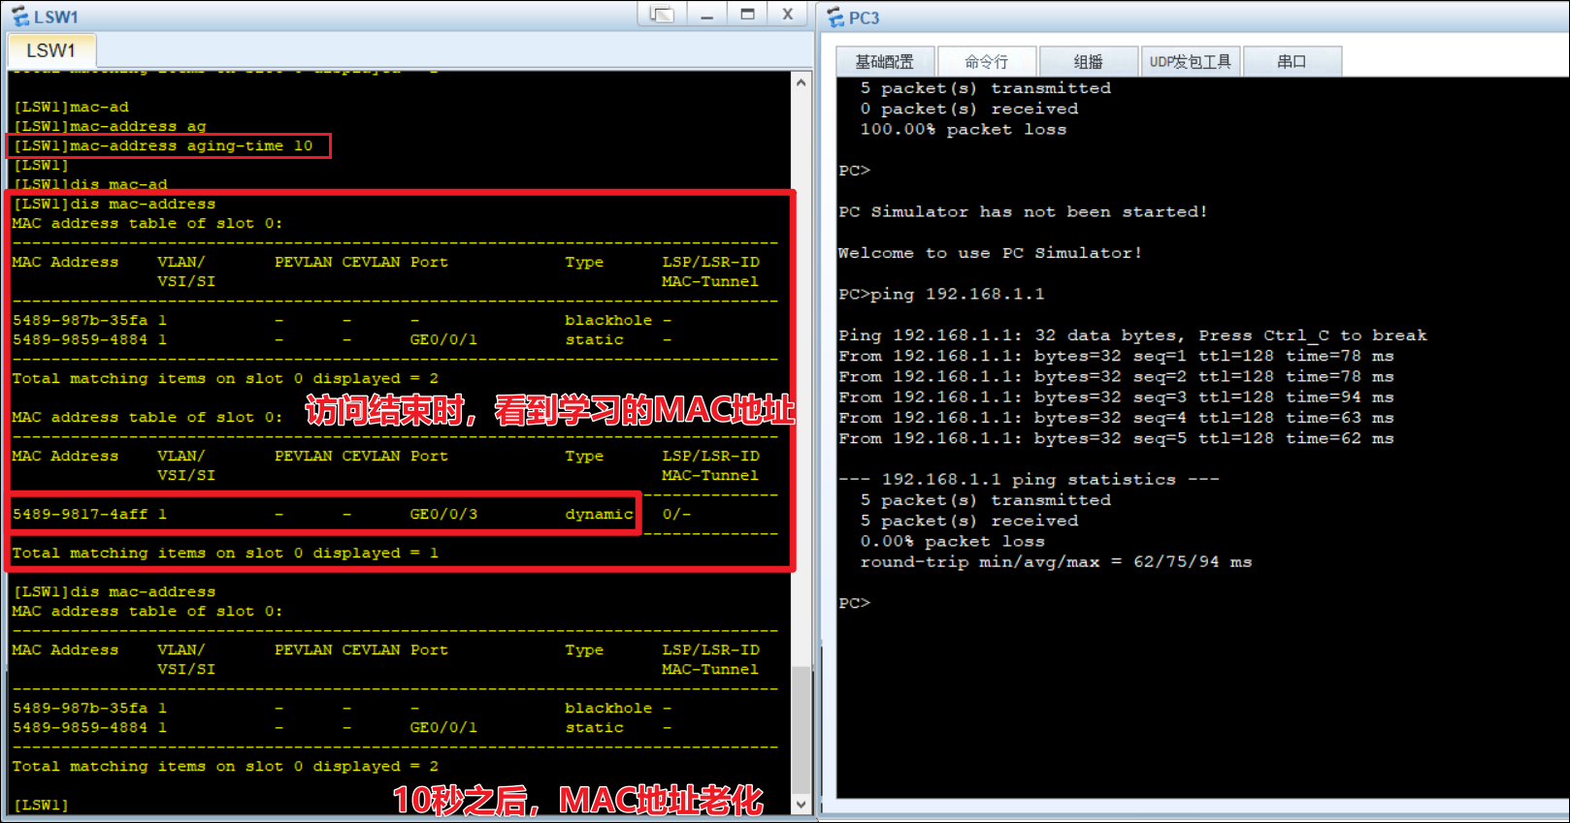Maximize the LSW1 window
Image resolution: width=1570 pixels, height=823 pixels.
tap(747, 14)
